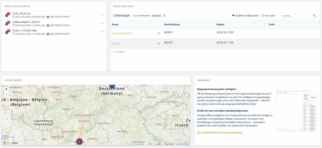Click the Licht alarm bell icon
Screen dimensions: 322x148
7,15
